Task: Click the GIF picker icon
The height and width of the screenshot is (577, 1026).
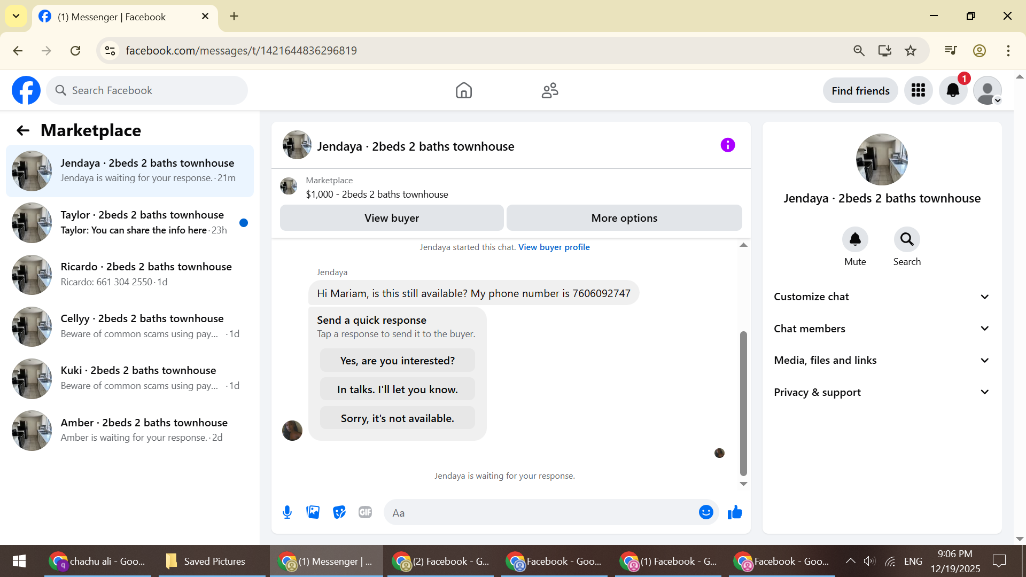Action: (366, 512)
